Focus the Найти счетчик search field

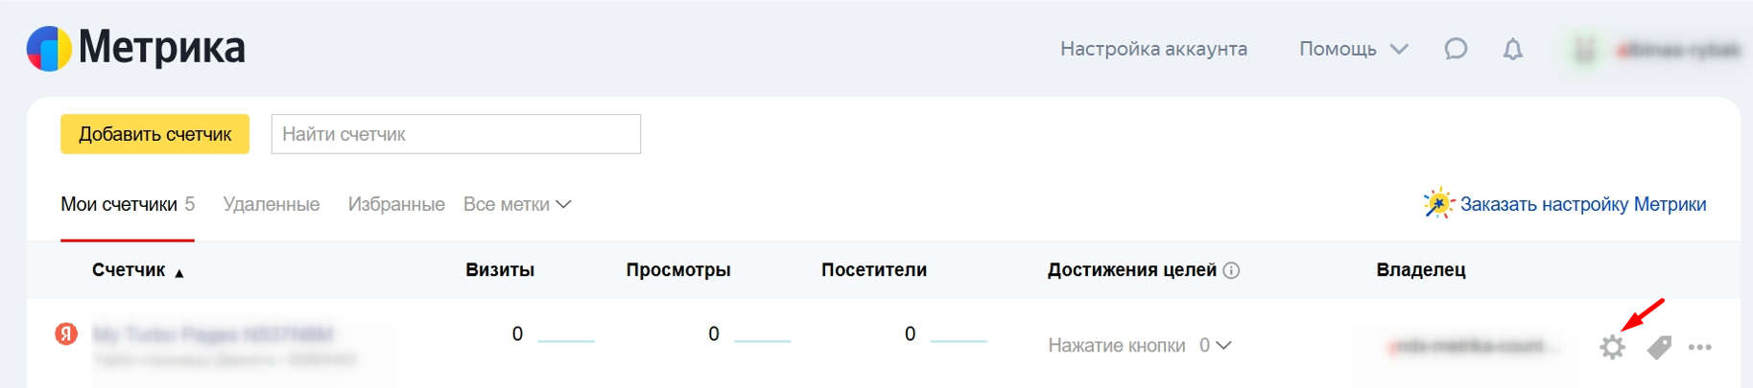456,134
